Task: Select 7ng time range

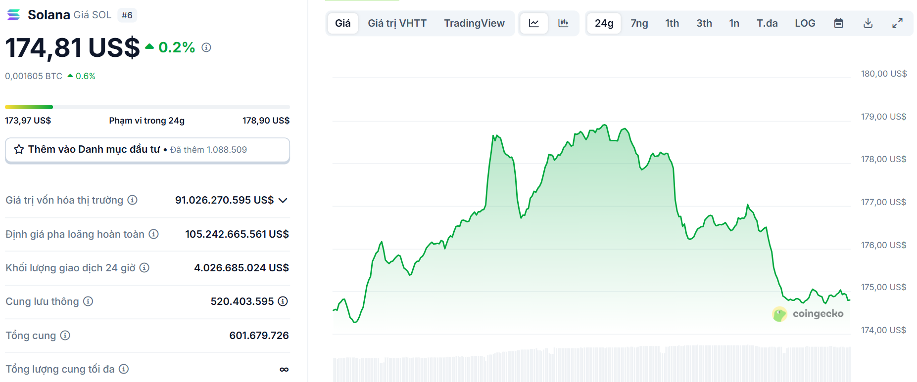Action: (x=639, y=23)
